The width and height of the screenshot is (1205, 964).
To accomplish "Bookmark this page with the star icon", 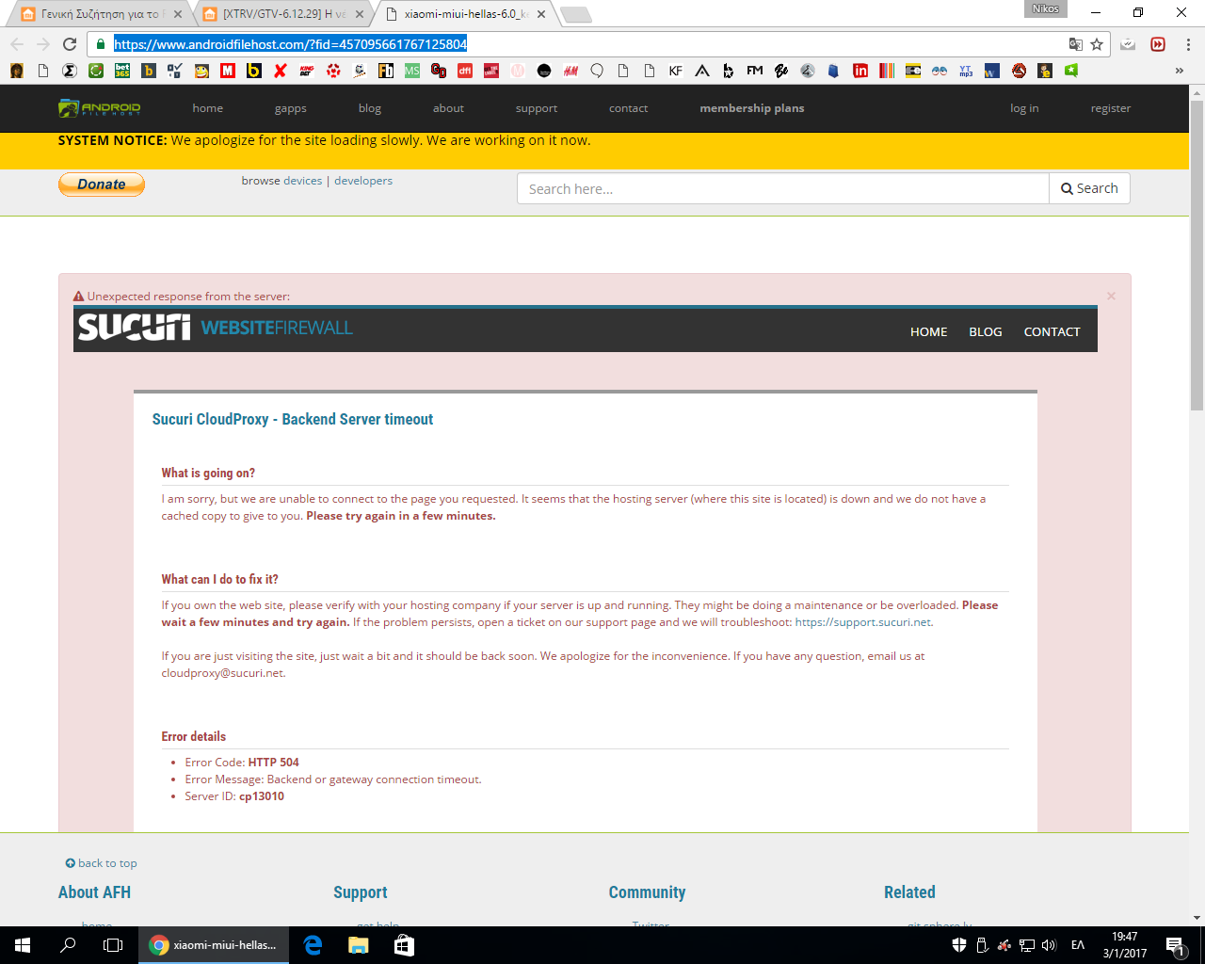I will coord(1097,44).
